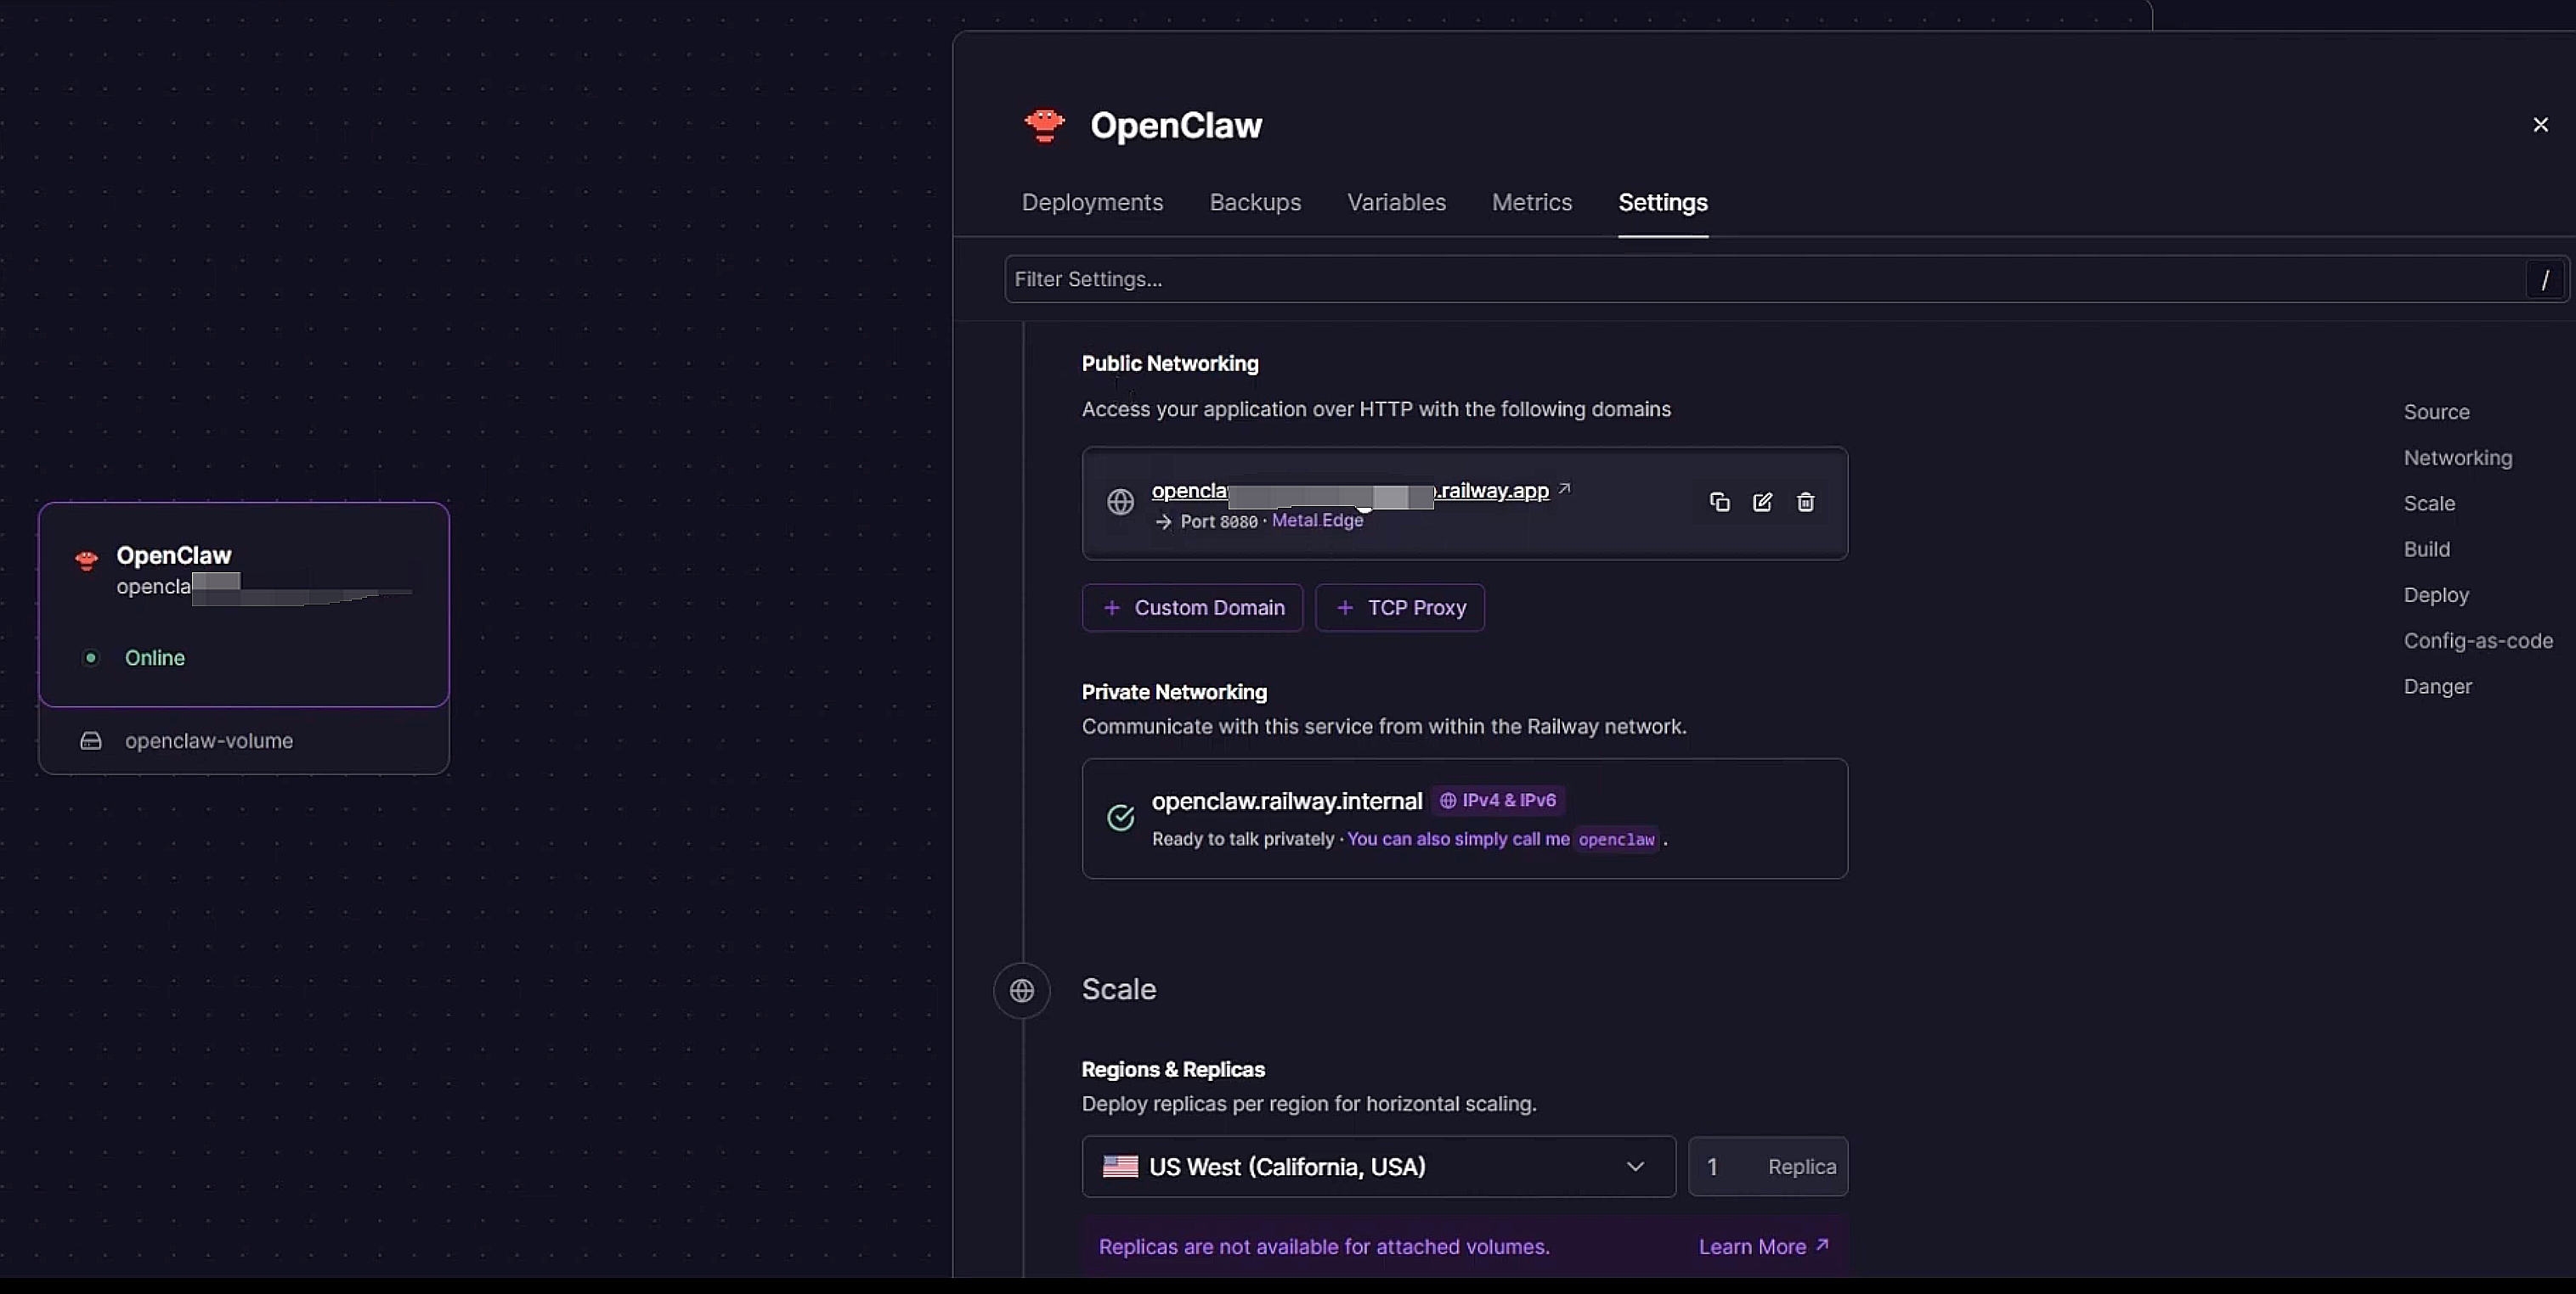The width and height of the screenshot is (2576, 1294).
Task: Click the openclaw-volume disk icon
Action: (x=91, y=741)
